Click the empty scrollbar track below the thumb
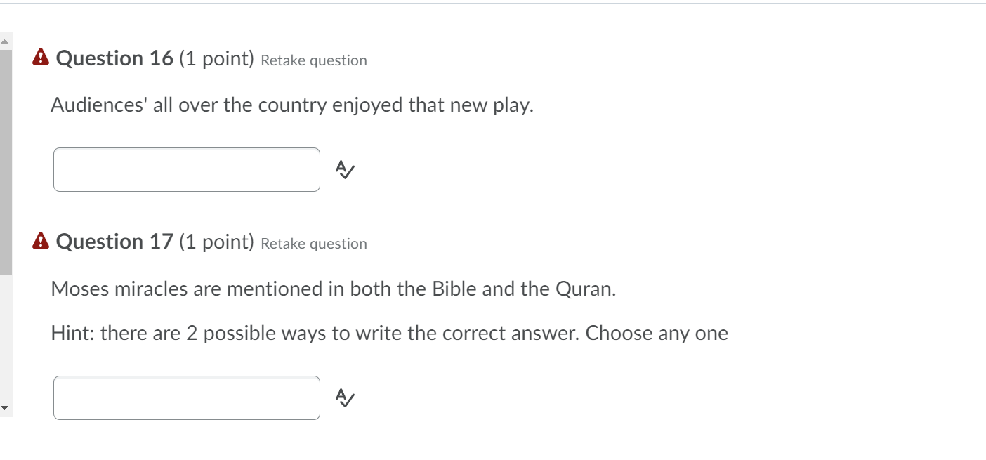The image size is (986, 460). tap(6, 337)
